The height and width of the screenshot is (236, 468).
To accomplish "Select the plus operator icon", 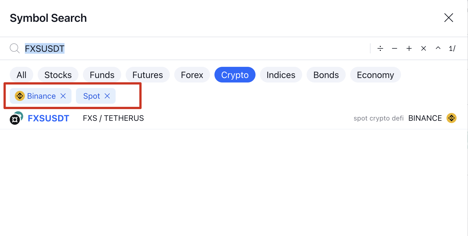I will pyautogui.click(x=409, y=48).
